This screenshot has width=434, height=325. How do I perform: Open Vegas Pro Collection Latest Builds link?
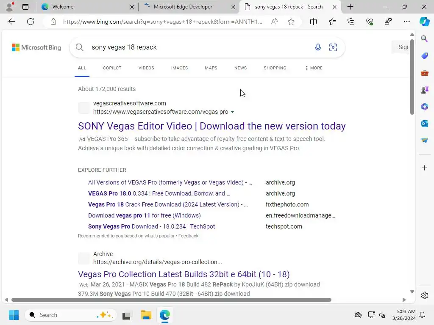(x=184, y=274)
